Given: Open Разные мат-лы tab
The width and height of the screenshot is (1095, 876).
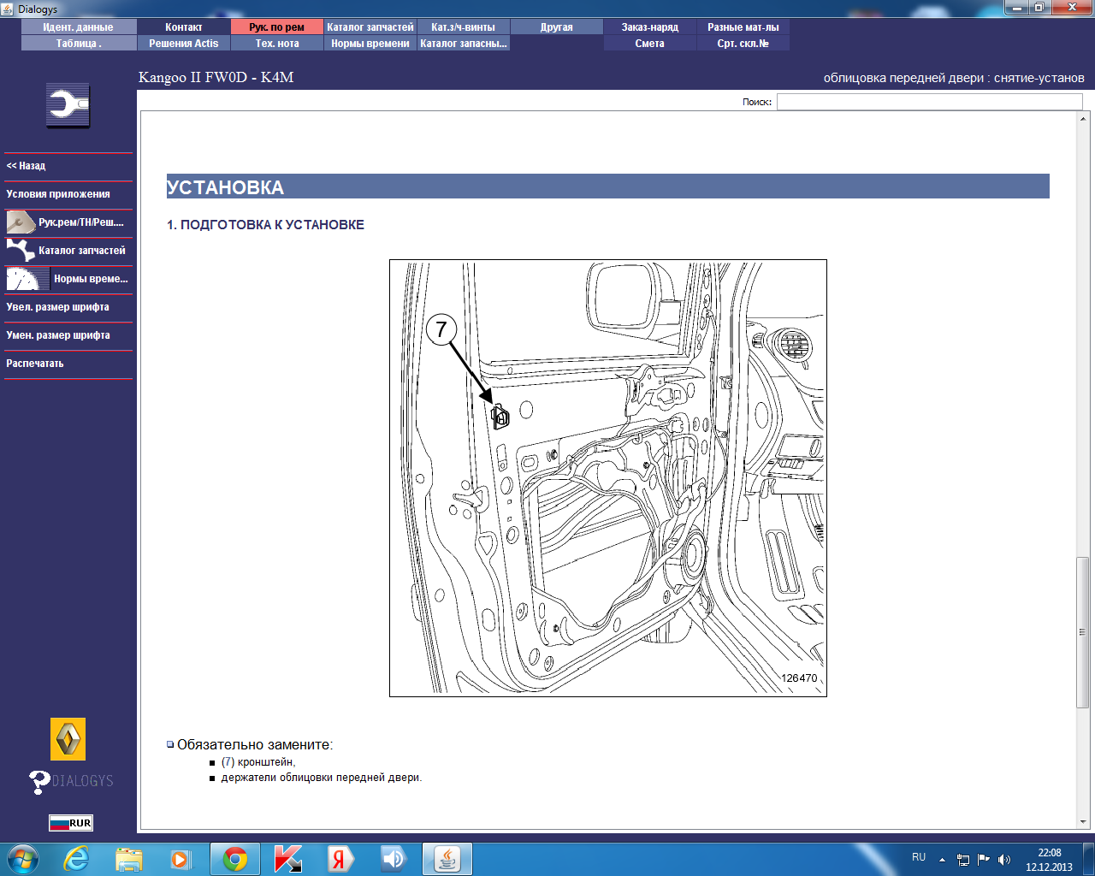Looking at the screenshot, I should [743, 27].
